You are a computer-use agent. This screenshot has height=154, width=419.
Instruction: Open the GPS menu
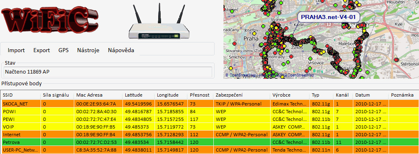coord(64,50)
